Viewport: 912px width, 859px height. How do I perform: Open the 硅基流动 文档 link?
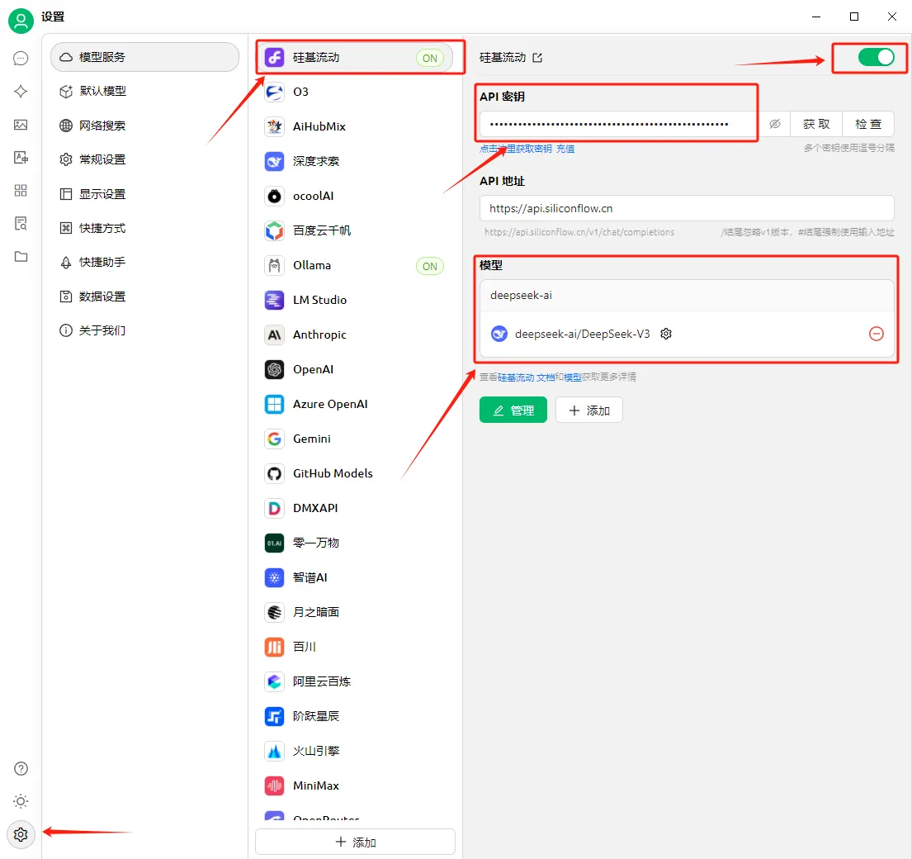tap(526, 377)
